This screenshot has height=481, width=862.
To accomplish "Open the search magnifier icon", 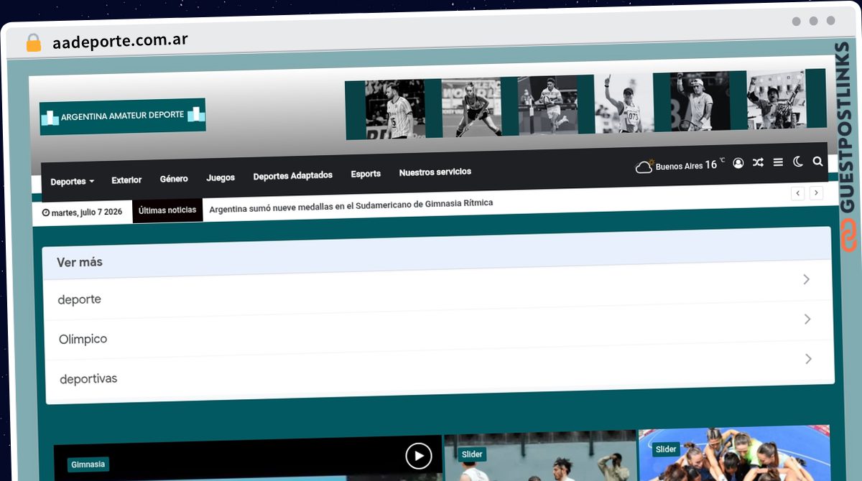I will coord(817,162).
